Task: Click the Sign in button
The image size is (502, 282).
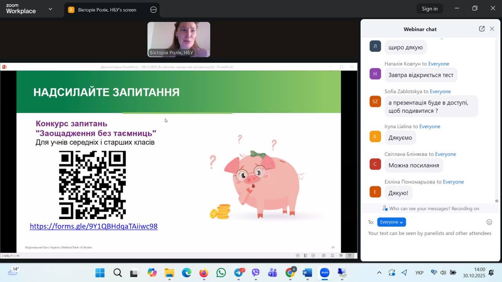Action: coord(429,9)
